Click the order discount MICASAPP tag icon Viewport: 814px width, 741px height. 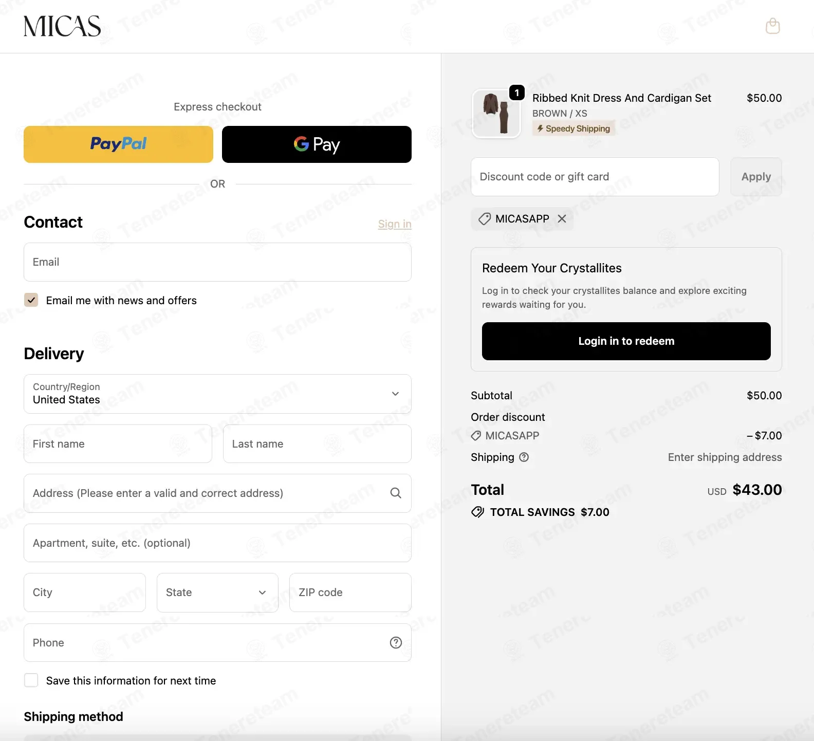coord(476,436)
